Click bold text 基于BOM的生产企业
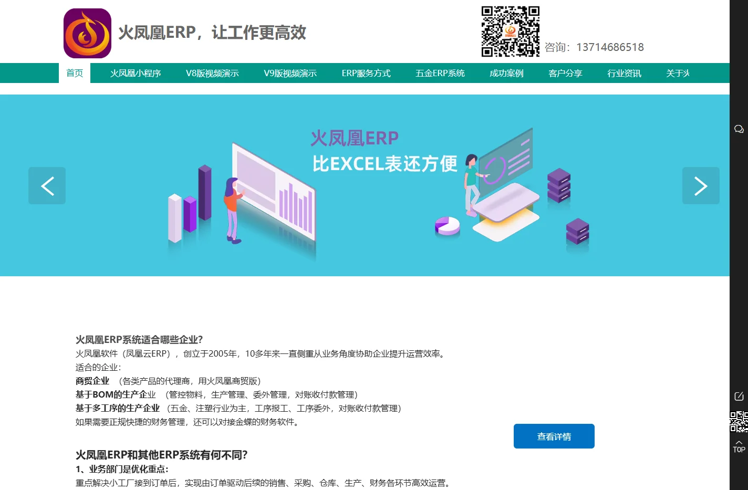Screen dimensions: 748x490 point(116,394)
